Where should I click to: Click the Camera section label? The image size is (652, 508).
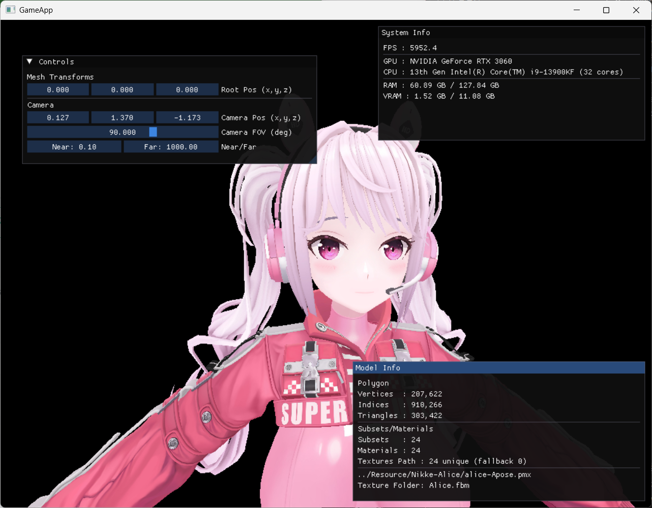[40, 105]
